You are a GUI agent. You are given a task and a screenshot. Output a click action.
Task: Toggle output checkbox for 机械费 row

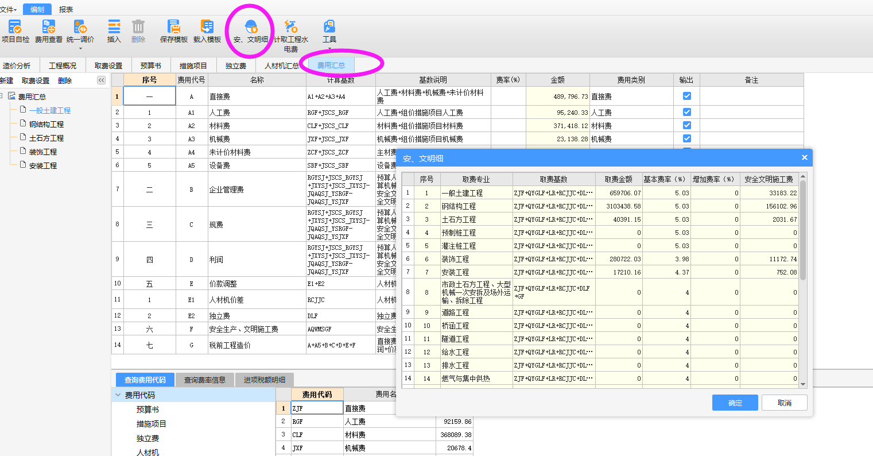pos(686,138)
